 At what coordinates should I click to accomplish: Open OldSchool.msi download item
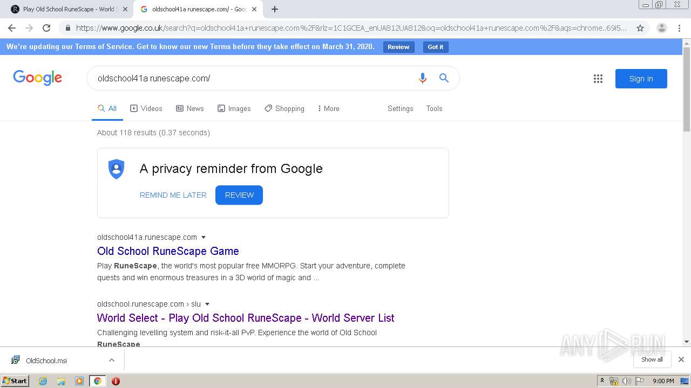[46, 361]
